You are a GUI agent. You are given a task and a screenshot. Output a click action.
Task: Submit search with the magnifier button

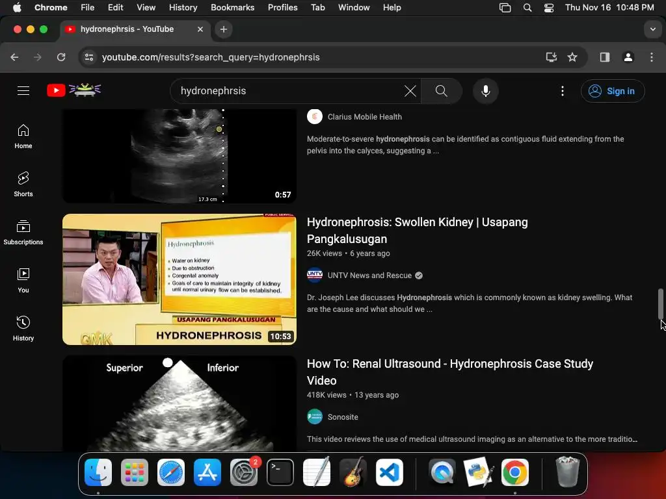pos(442,91)
